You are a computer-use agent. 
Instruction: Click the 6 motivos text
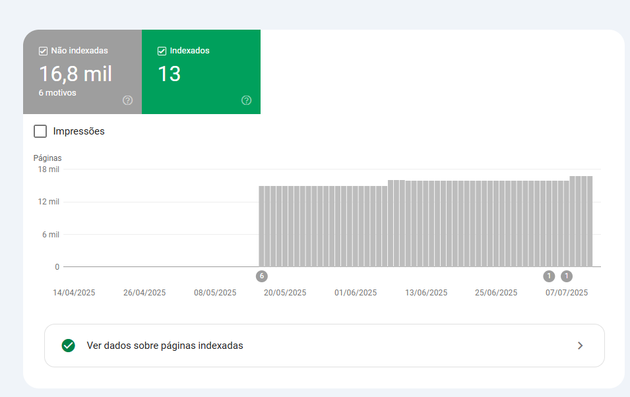pyautogui.click(x=57, y=93)
